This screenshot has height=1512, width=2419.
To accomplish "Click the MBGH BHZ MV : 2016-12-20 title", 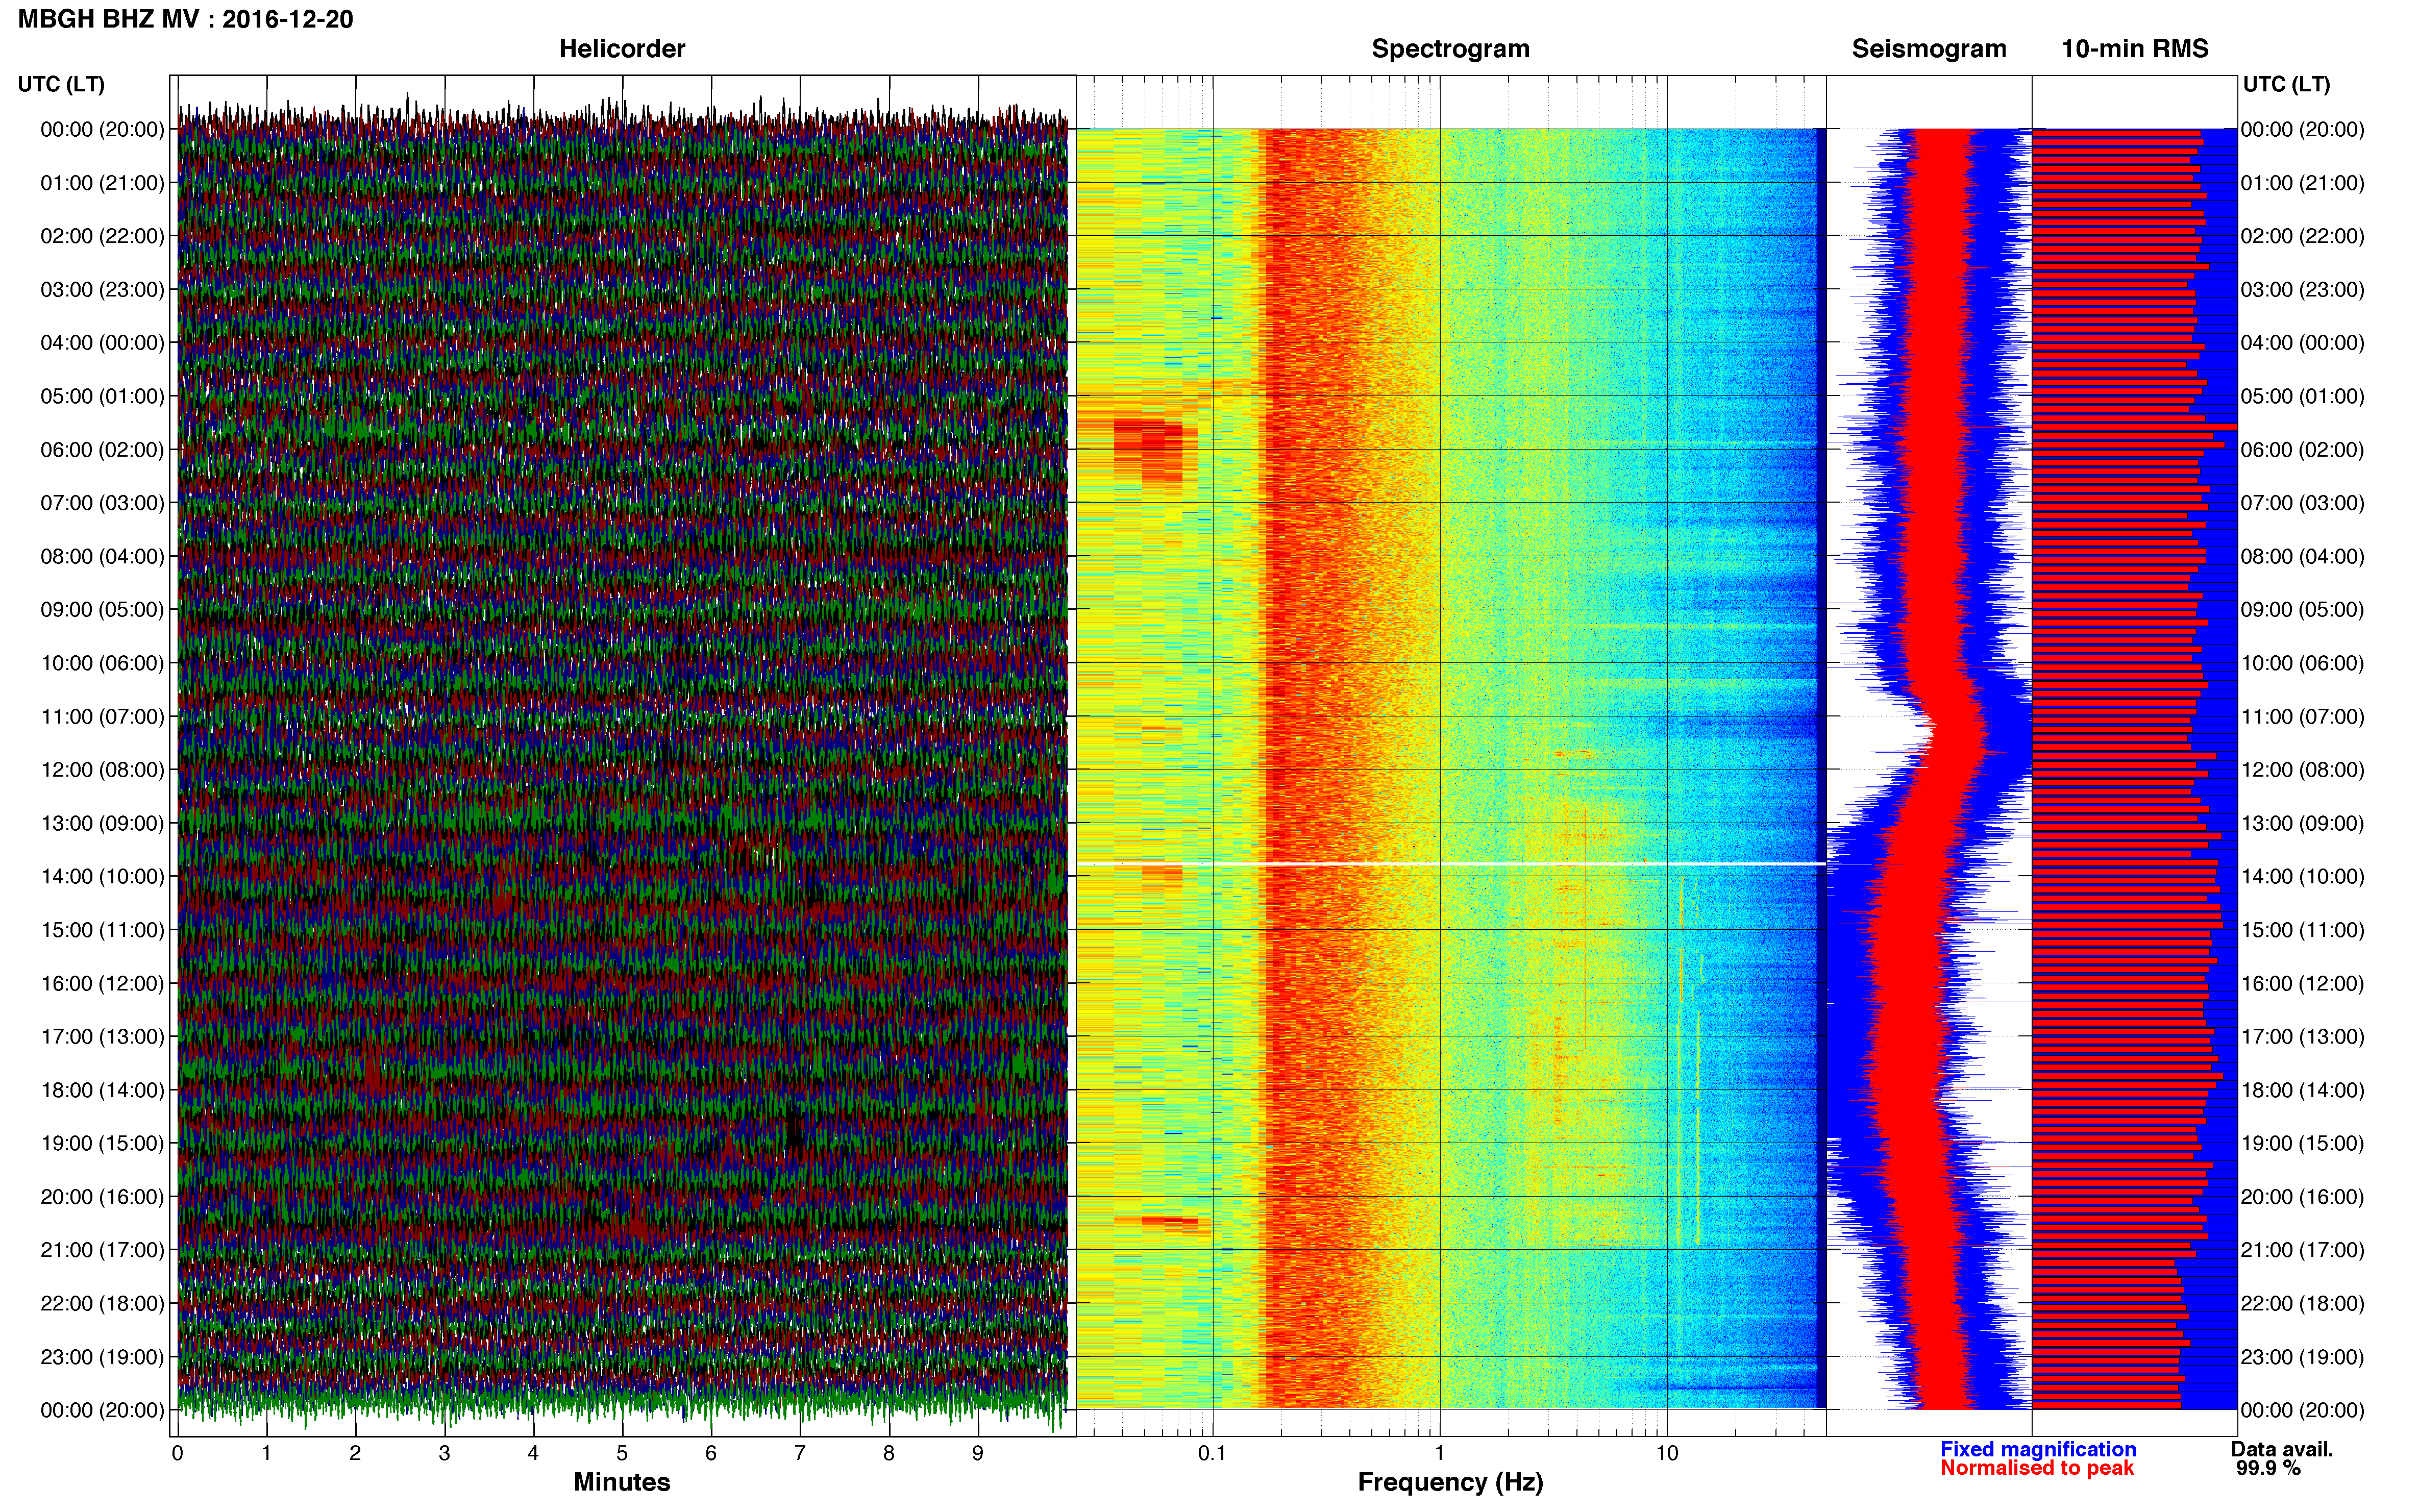I will coord(185,19).
